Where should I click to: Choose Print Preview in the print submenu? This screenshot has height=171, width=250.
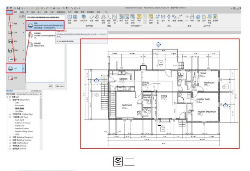[42, 36]
